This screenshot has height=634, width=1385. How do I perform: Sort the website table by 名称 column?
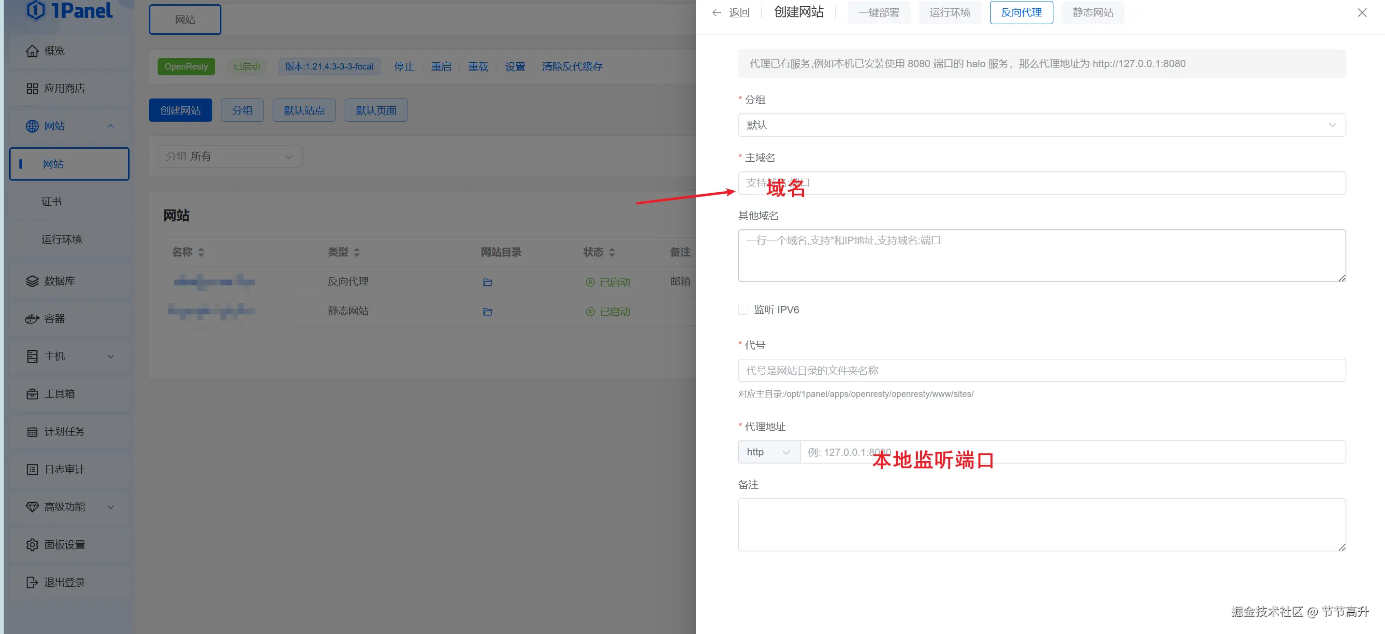pos(201,253)
